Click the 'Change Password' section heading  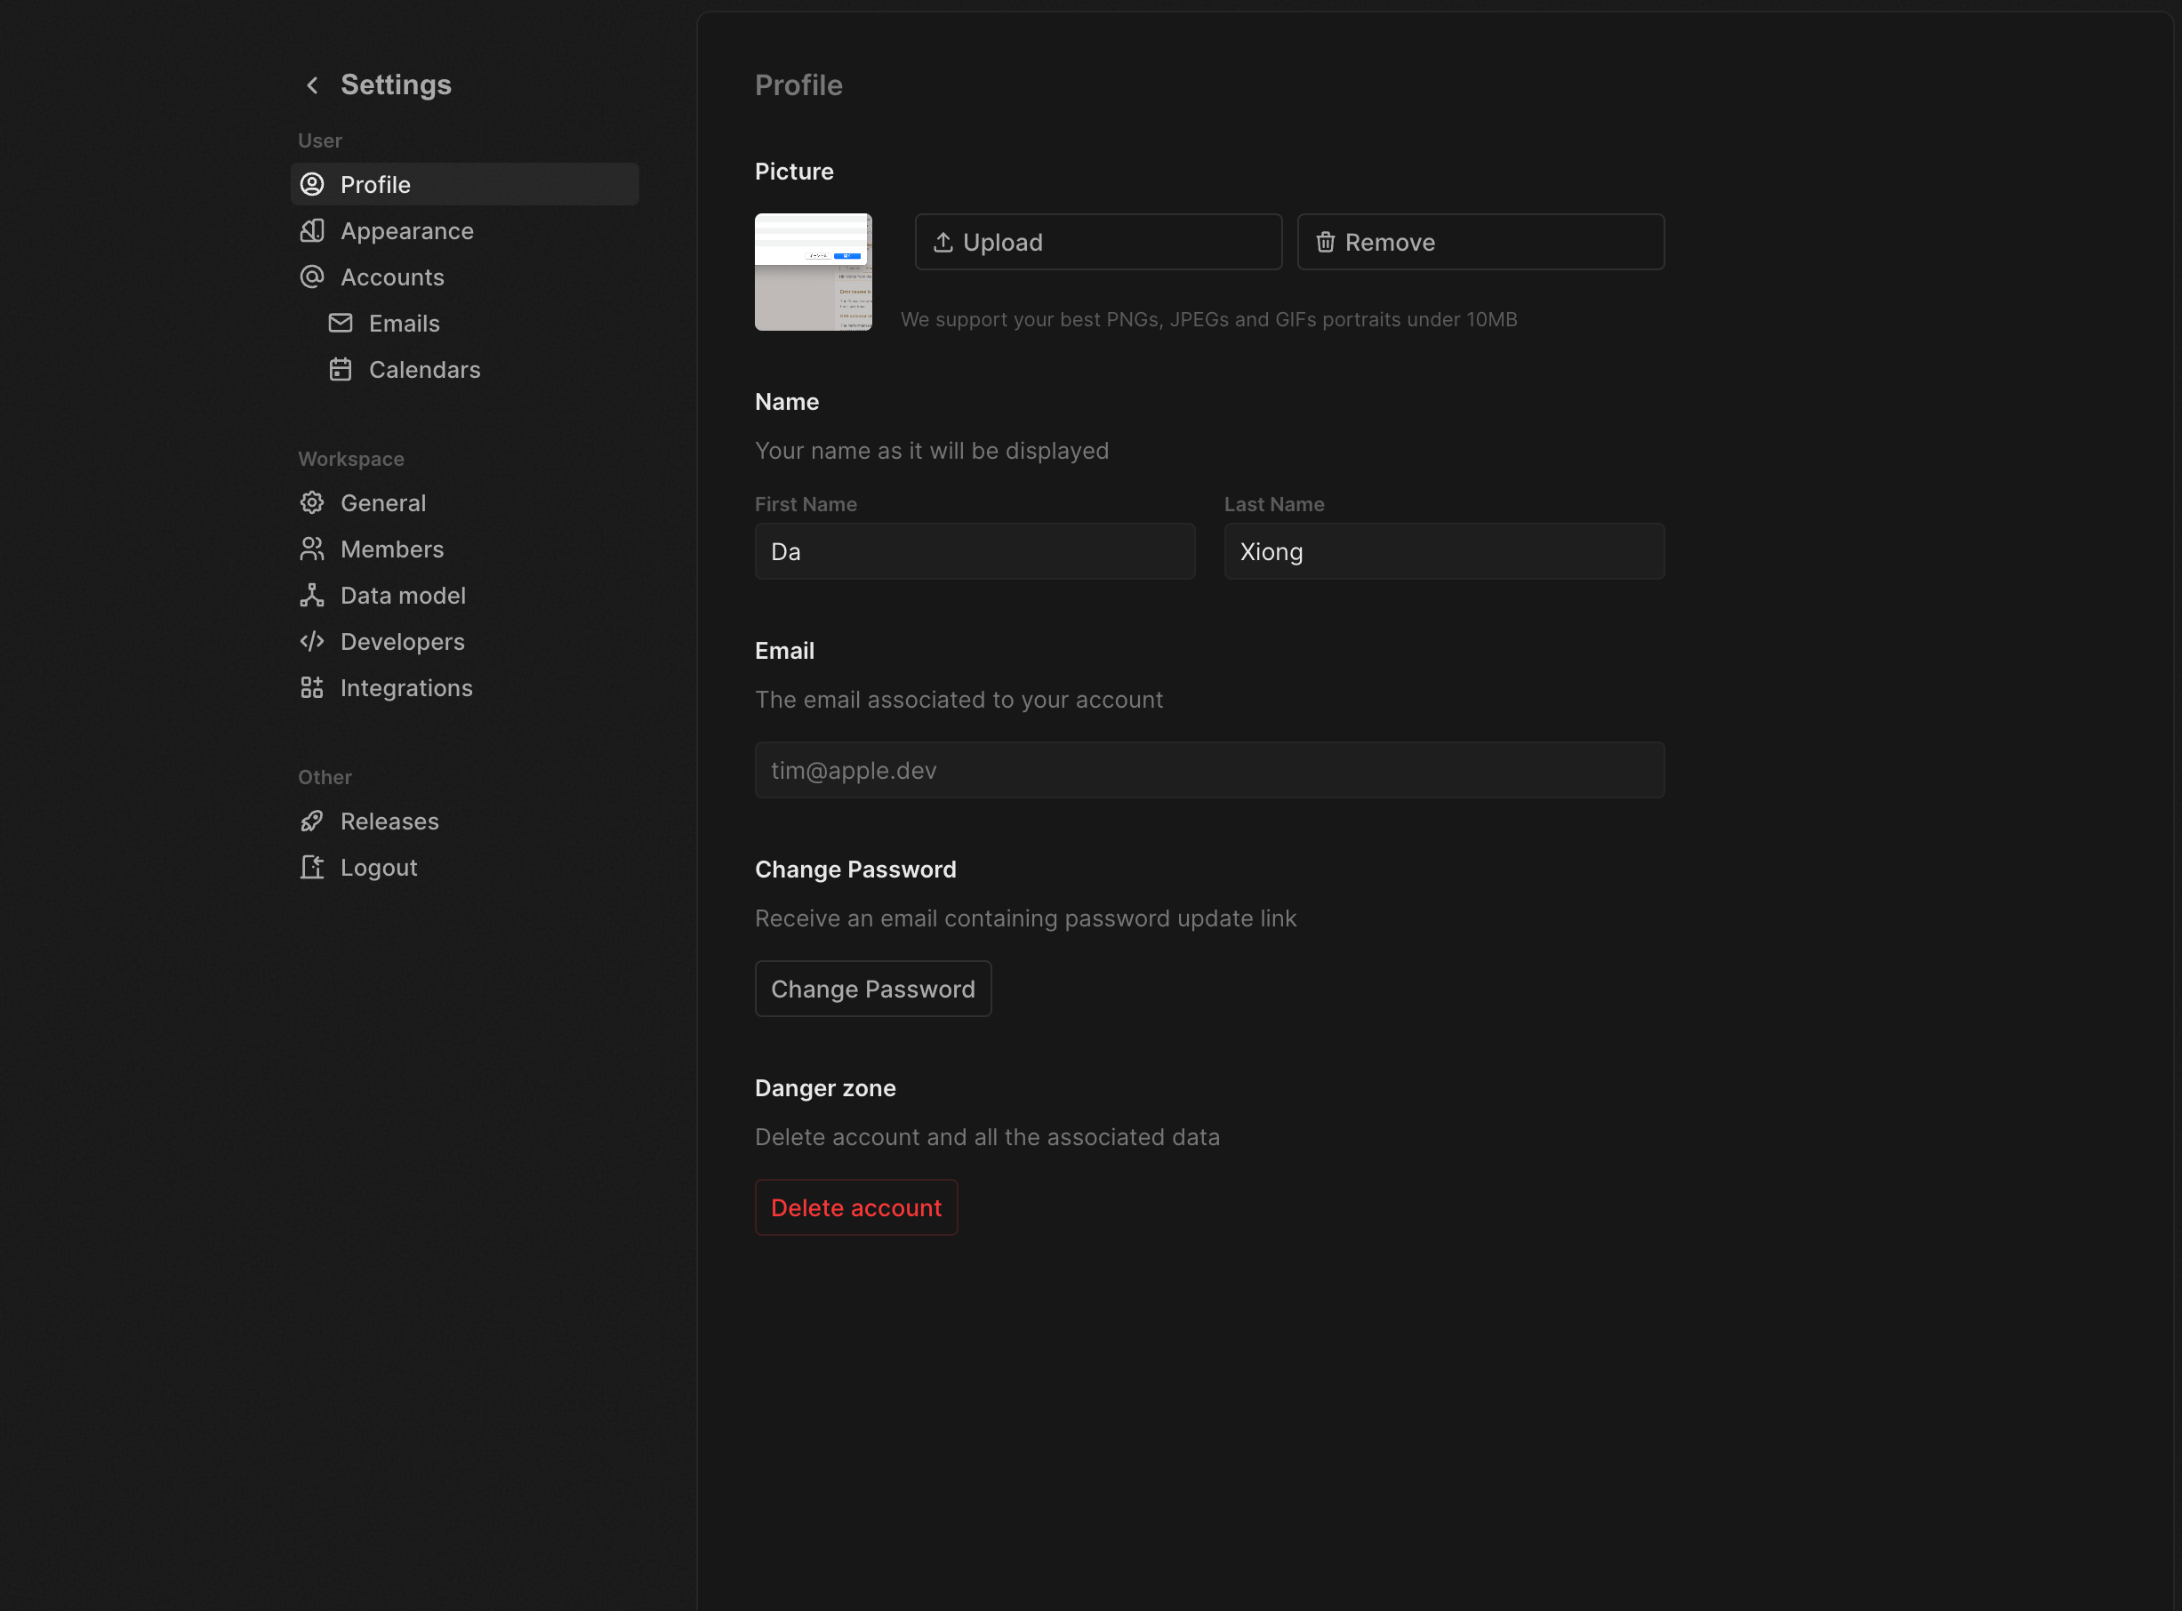pyautogui.click(x=855, y=869)
